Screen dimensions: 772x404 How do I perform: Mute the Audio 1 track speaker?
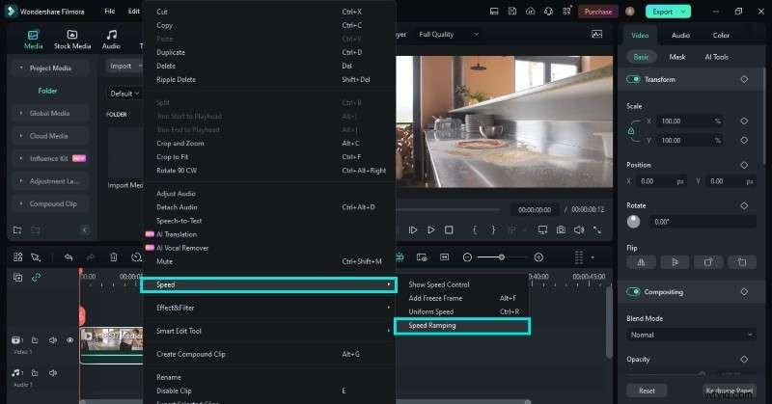[x=53, y=372]
